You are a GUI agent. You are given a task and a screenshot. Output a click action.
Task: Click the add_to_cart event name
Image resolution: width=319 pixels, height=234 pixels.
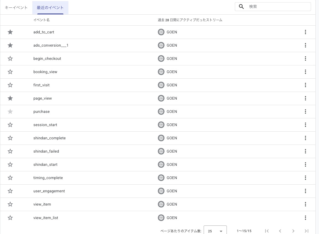44,32
